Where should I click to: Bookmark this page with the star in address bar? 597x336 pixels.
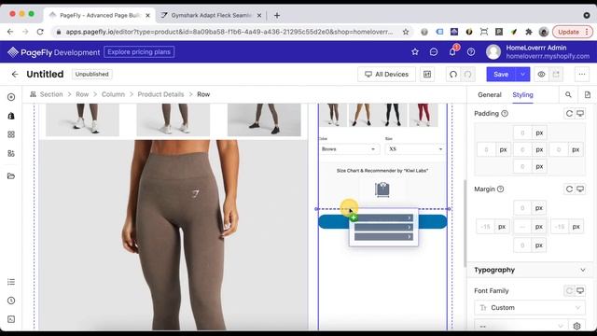point(406,32)
